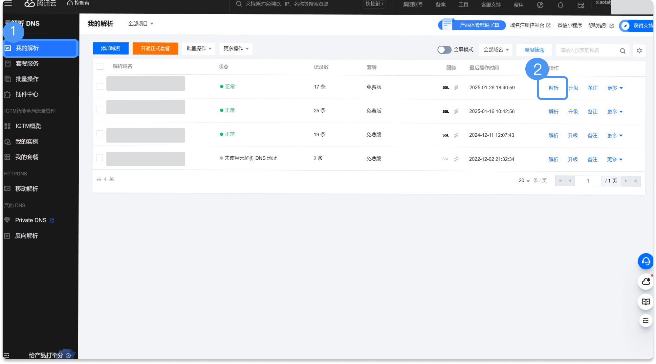Click the search magnifier in domain search
656x364 pixels.
tap(623, 51)
